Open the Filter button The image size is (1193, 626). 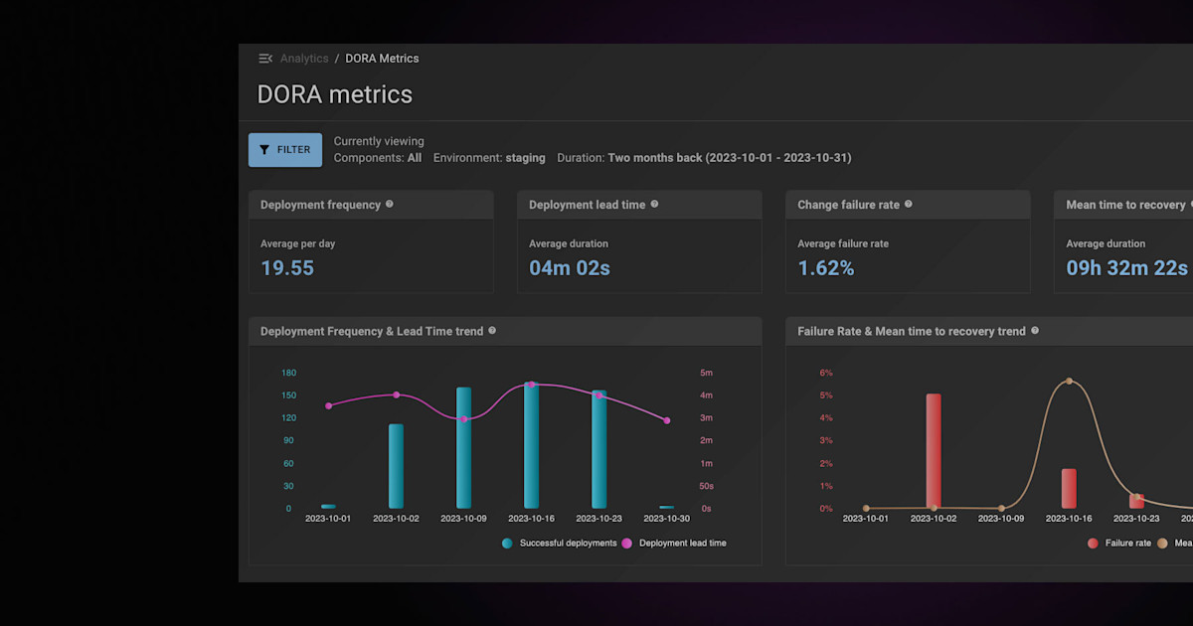click(x=285, y=150)
